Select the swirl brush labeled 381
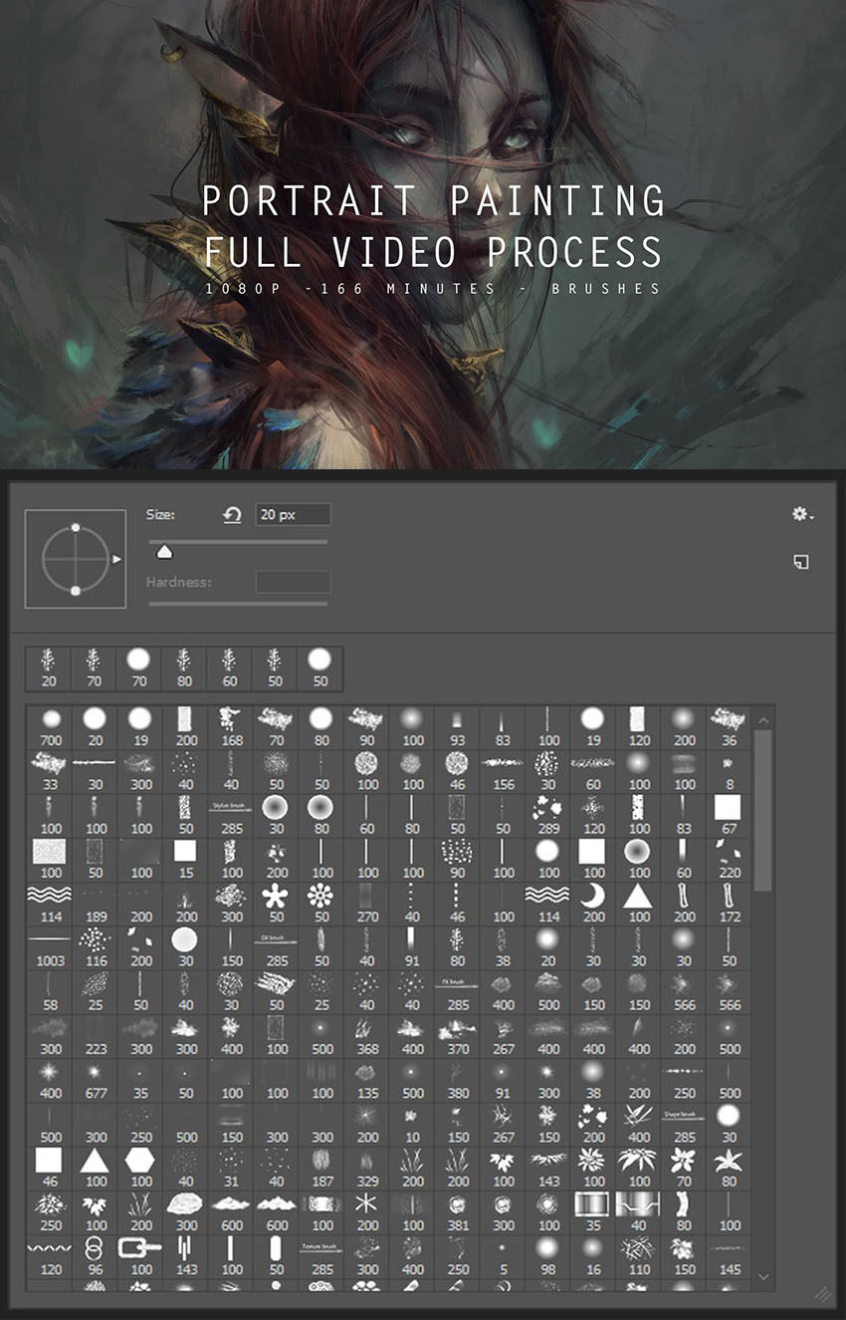The height and width of the screenshot is (1320, 846). click(458, 1212)
